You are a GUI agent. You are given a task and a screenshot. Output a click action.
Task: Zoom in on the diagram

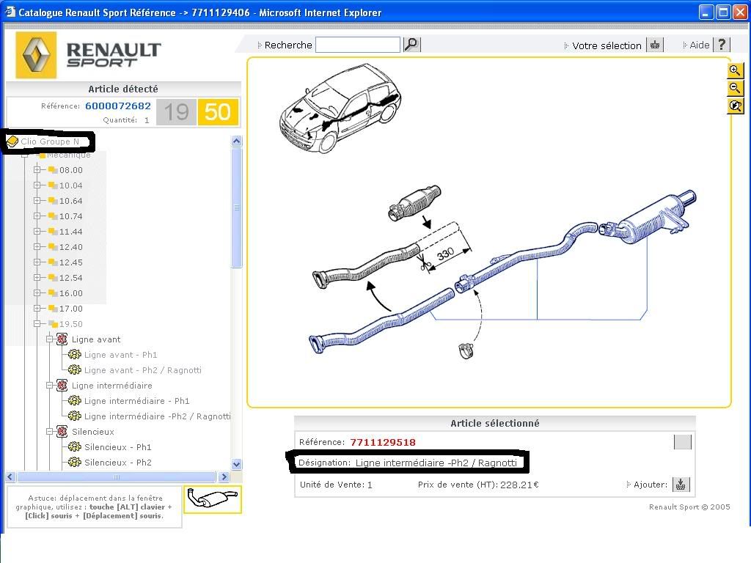point(735,71)
